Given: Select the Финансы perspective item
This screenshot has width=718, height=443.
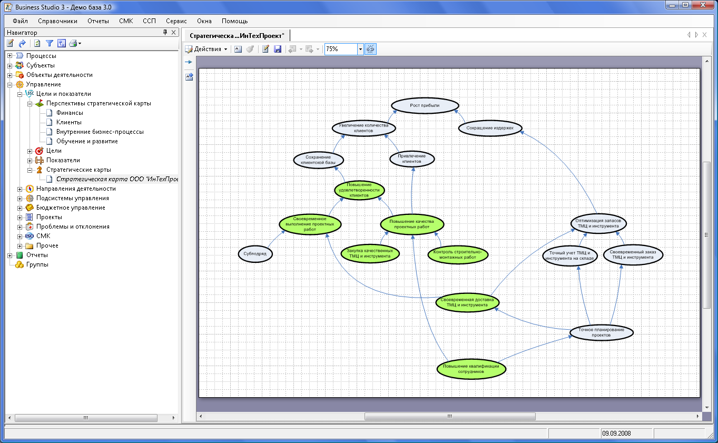Looking at the screenshot, I should pyautogui.click(x=70, y=113).
